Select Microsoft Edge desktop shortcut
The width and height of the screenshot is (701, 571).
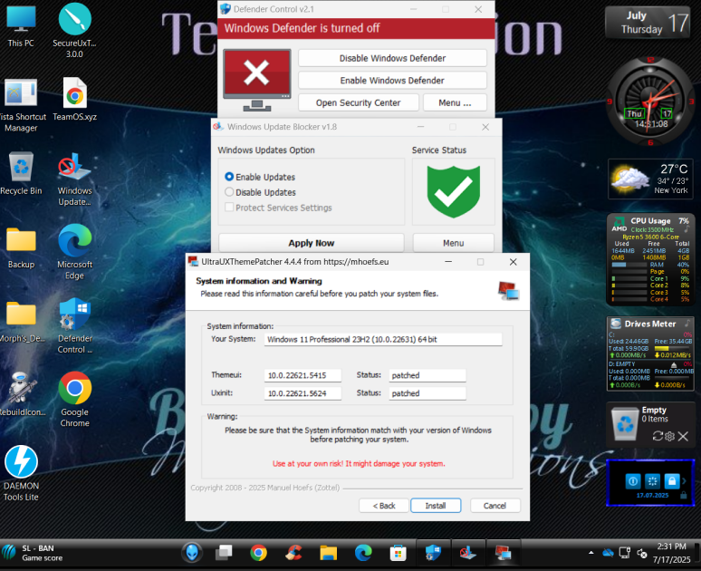74,252
